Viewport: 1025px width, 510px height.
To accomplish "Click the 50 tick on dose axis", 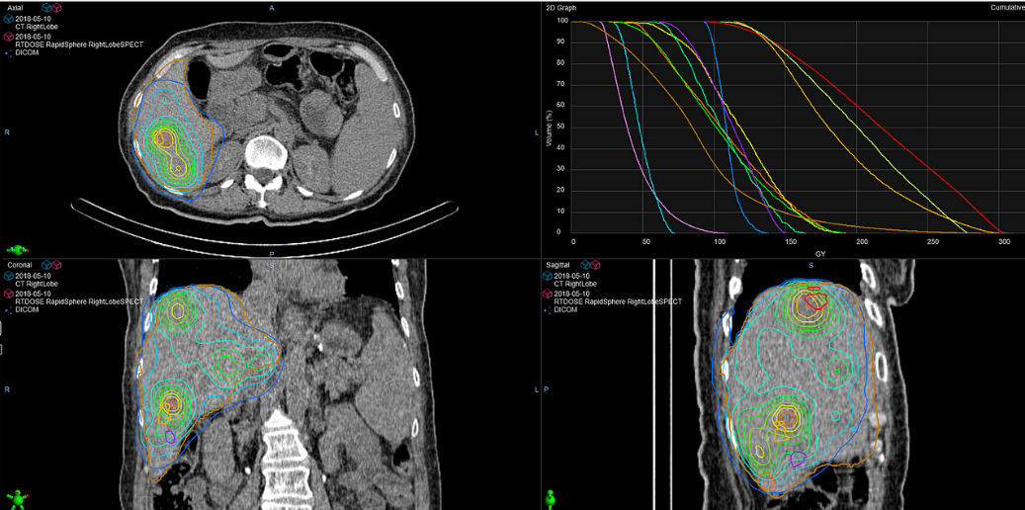I will (x=645, y=242).
